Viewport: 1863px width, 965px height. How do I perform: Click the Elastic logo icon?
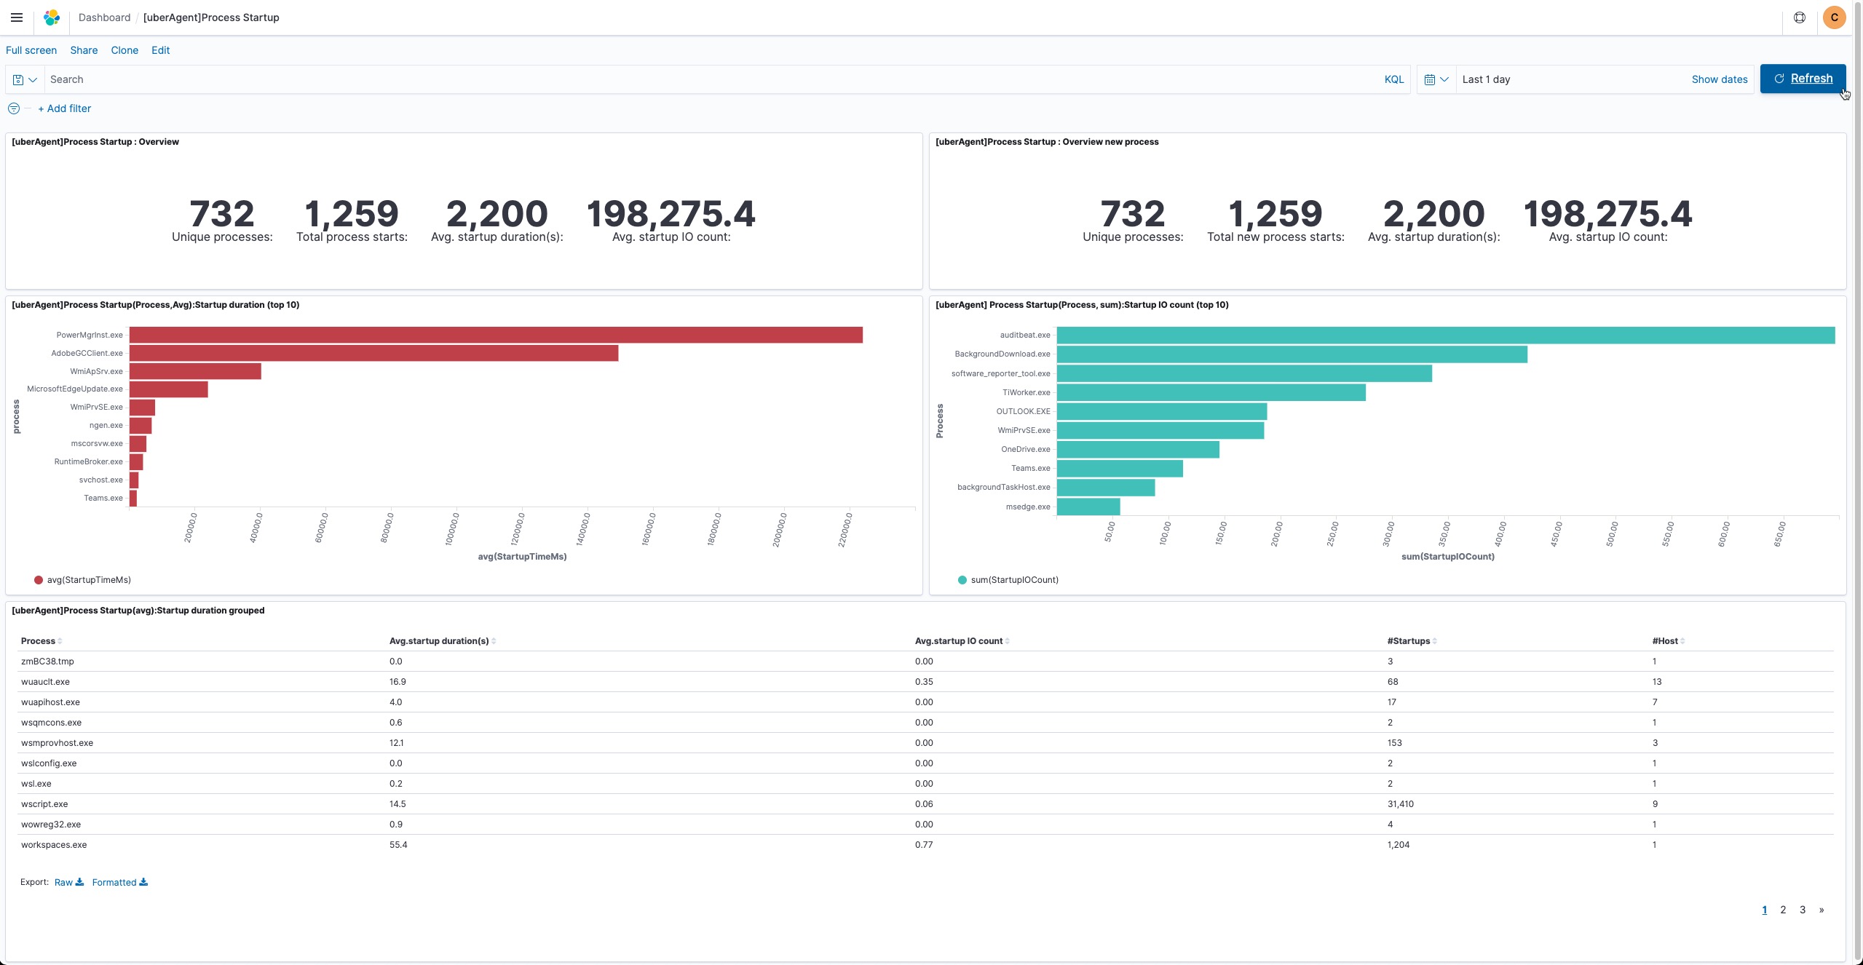(52, 17)
